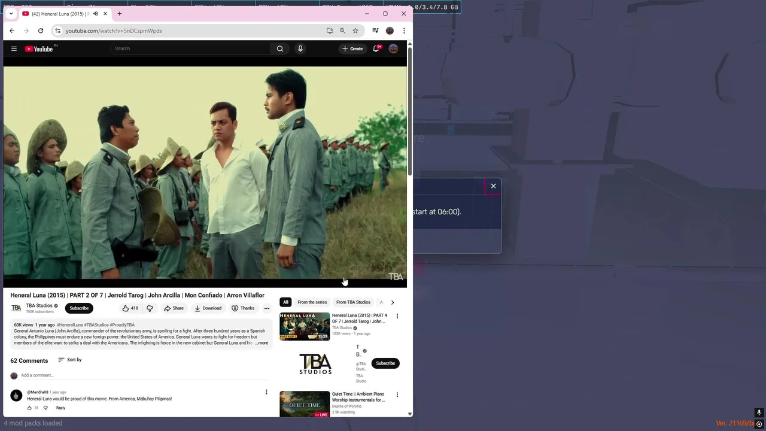Open options for Quiet Time video

coord(397,395)
